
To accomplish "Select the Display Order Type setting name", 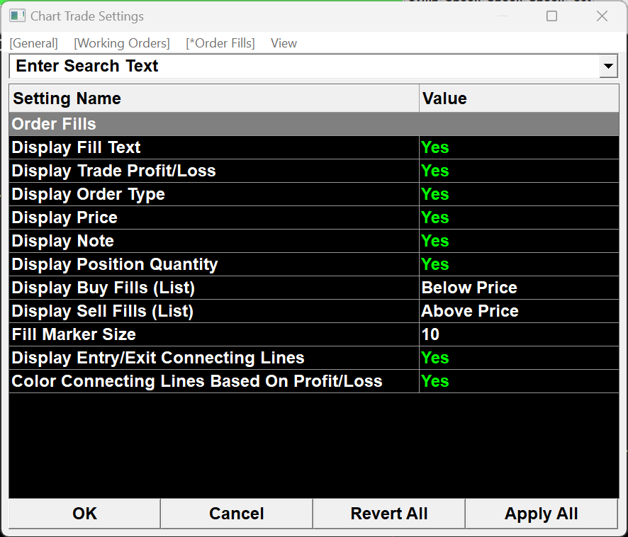I will click(214, 194).
